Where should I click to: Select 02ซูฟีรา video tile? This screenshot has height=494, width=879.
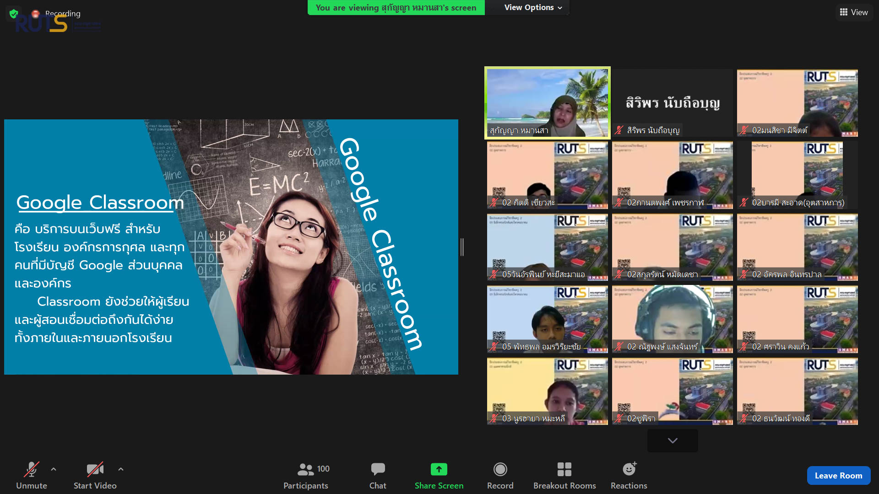(x=673, y=391)
